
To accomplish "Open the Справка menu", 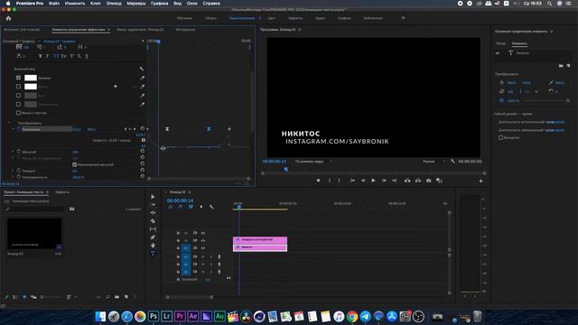I will pyautogui.click(x=211, y=4).
